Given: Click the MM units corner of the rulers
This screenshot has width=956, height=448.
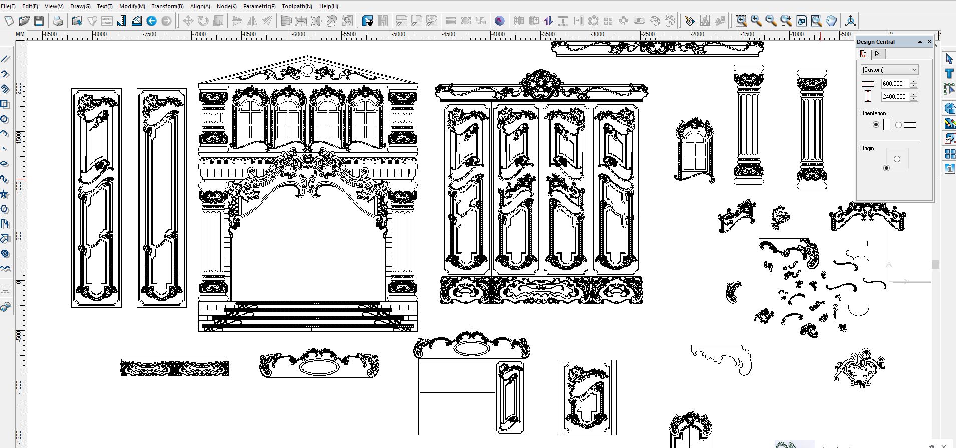Looking at the screenshot, I should 20,35.
